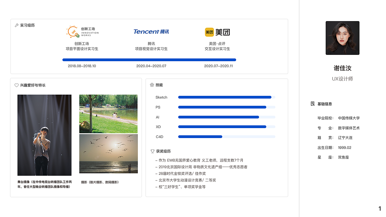Viewport: 386px width, 217px height.
Task: Click the 摄影（胶片摄影、数码摄影） caption
Action: (100, 182)
